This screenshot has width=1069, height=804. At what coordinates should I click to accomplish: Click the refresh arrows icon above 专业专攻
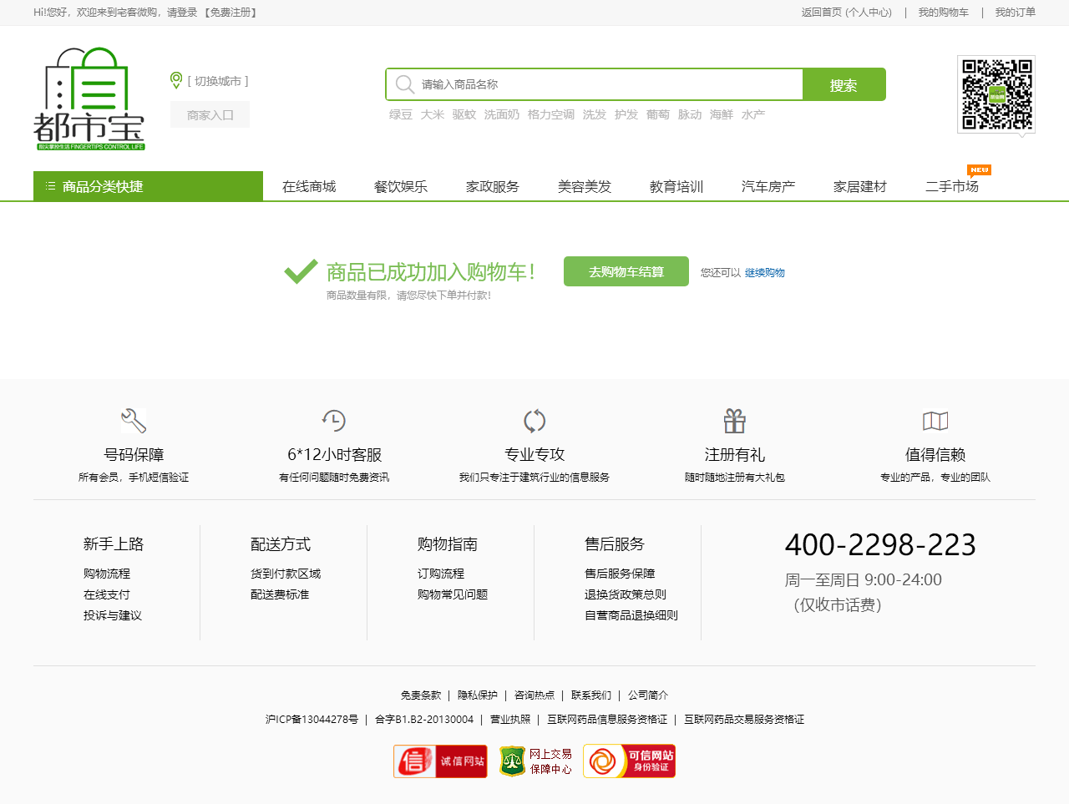tap(534, 421)
